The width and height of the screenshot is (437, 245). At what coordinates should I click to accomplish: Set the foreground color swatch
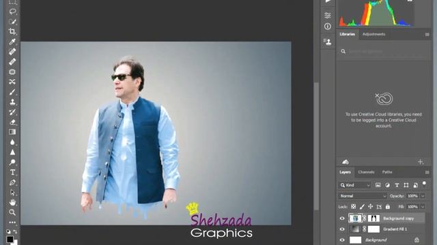pyautogui.click(x=10, y=239)
